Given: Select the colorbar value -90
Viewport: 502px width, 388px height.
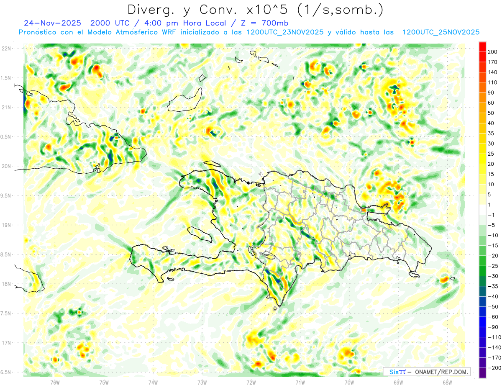Looking at the screenshot, I should [x=494, y=327].
